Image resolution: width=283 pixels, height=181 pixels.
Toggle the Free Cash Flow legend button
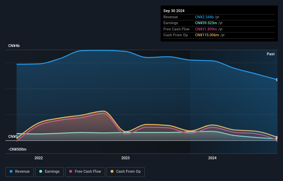85,172
